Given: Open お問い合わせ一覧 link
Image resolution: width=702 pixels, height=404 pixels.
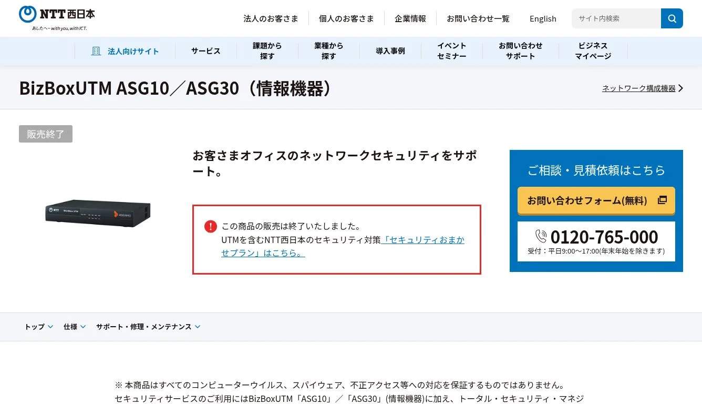Looking at the screenshot, I should (478, 18).
